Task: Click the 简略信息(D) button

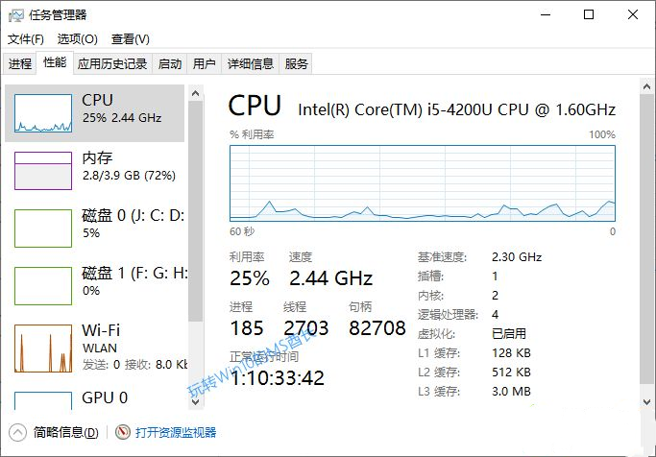Action: [65, 432]
